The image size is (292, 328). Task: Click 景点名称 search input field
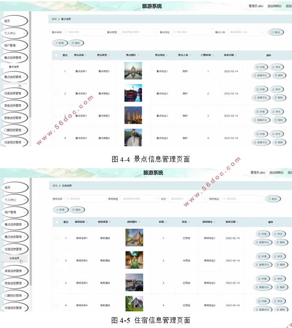[85, 32]
